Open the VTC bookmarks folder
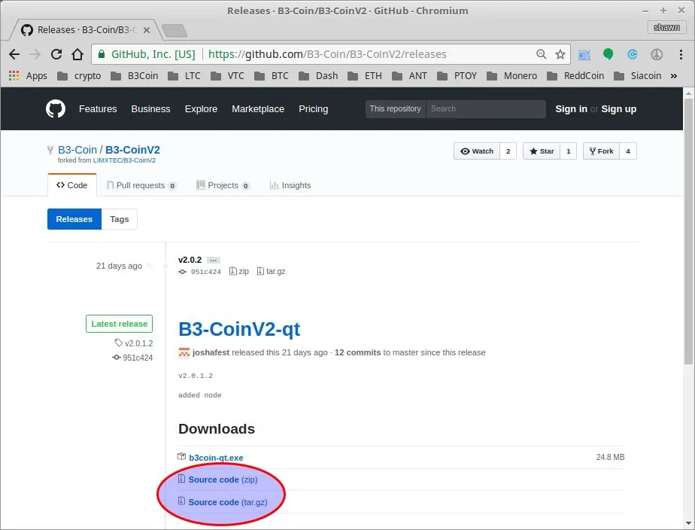 227,76
